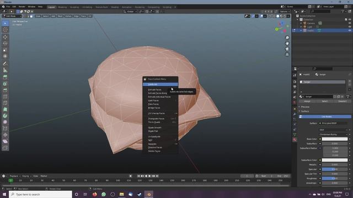Launch Blender from Windows taskbar
Viewport: 353px width, 198px height.
coord(148,194)
